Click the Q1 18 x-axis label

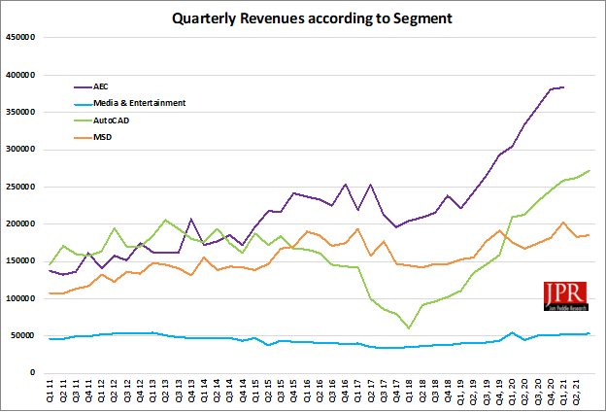(409, 392)
